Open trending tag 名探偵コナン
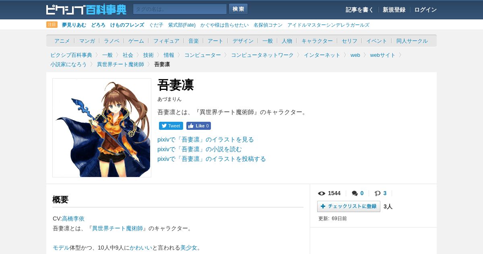This screenshot has width=483, height=254. [268, 25]
